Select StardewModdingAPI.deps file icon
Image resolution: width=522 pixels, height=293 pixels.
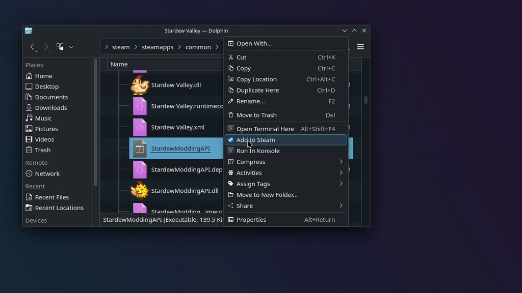140,170
